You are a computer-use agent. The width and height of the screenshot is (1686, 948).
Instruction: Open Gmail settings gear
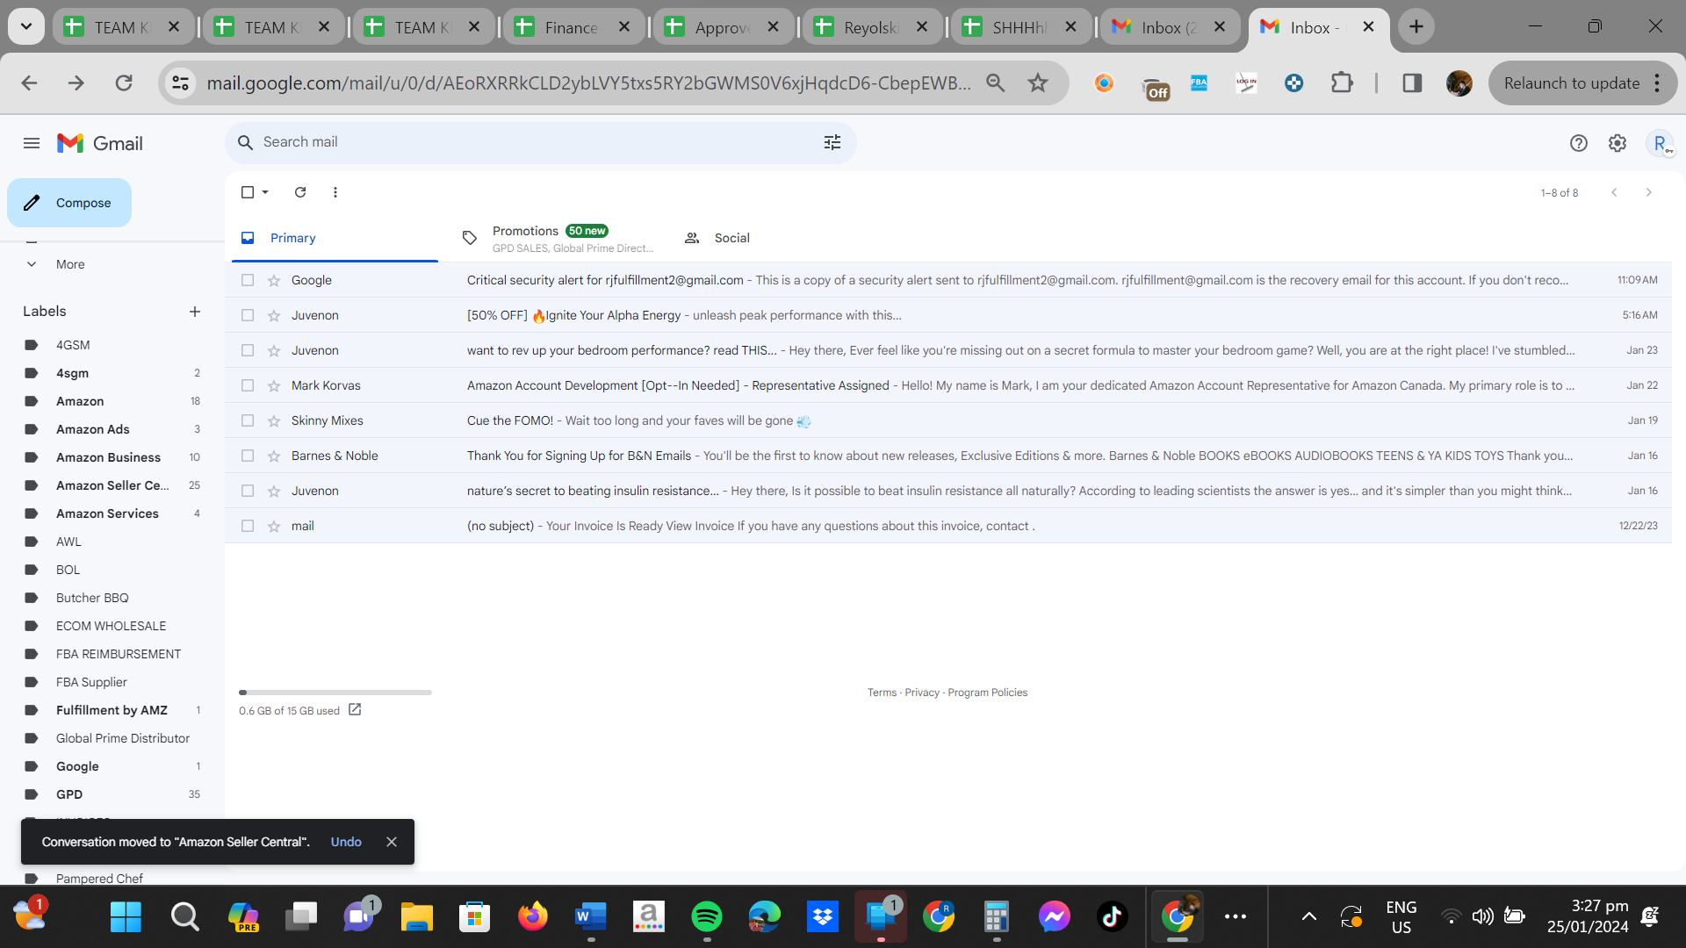pos(1618,143)
